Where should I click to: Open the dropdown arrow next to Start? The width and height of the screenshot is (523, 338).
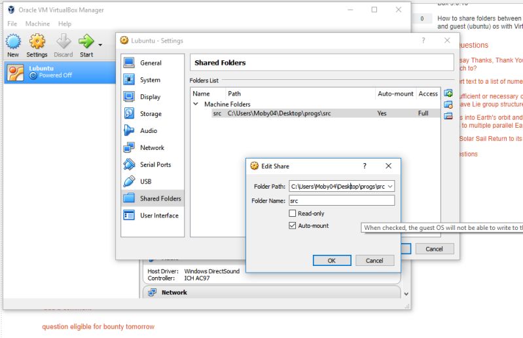point(100,45)
